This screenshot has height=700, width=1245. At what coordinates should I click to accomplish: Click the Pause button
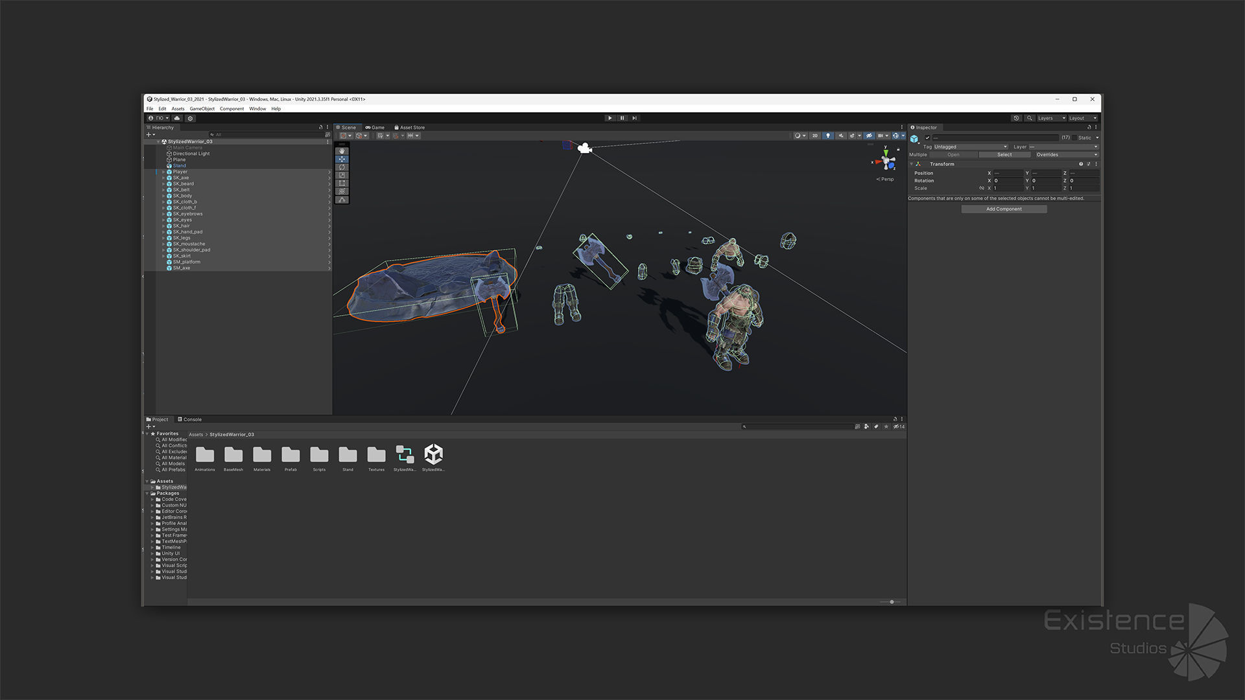pos(622,118)
